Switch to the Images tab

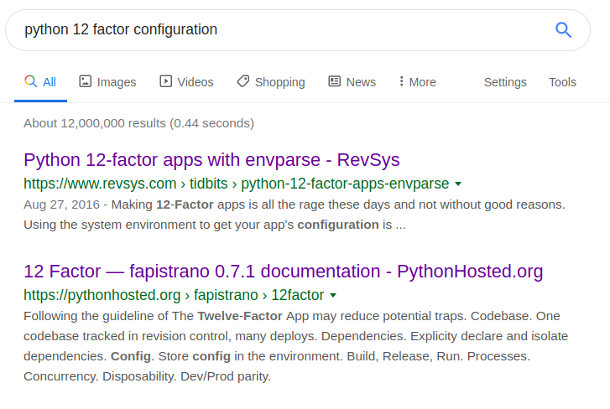pos(107,82)
